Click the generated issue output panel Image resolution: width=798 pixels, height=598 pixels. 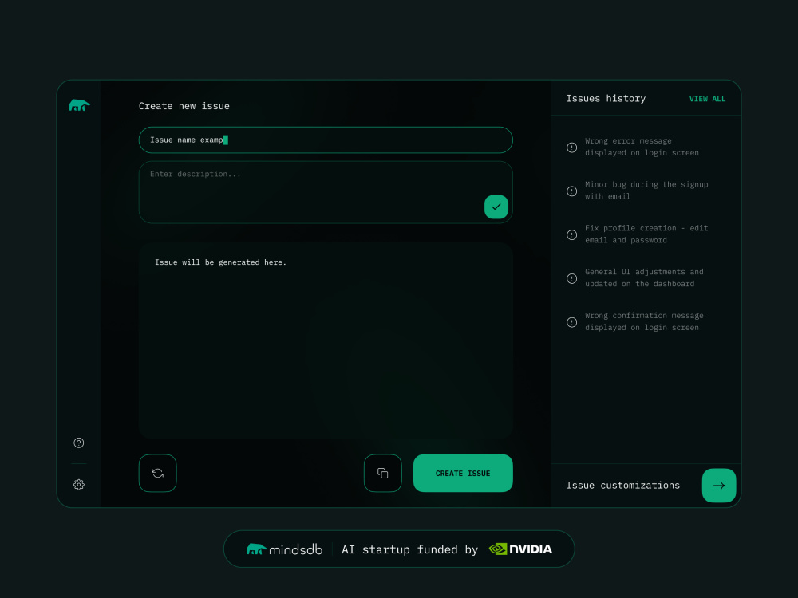click(x=326, y=340)
